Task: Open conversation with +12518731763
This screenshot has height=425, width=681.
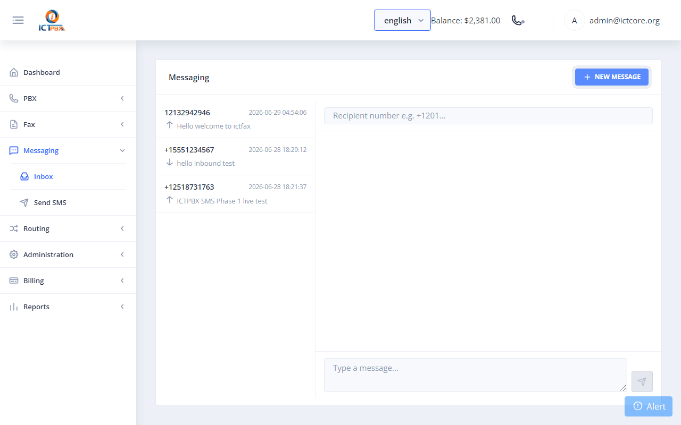Action: click(x=235, y=194)
